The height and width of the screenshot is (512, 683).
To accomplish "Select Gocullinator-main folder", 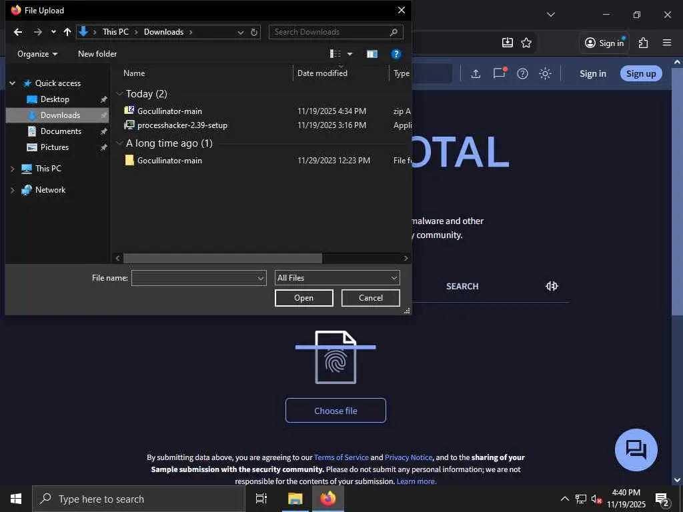I will coord(169,161).
